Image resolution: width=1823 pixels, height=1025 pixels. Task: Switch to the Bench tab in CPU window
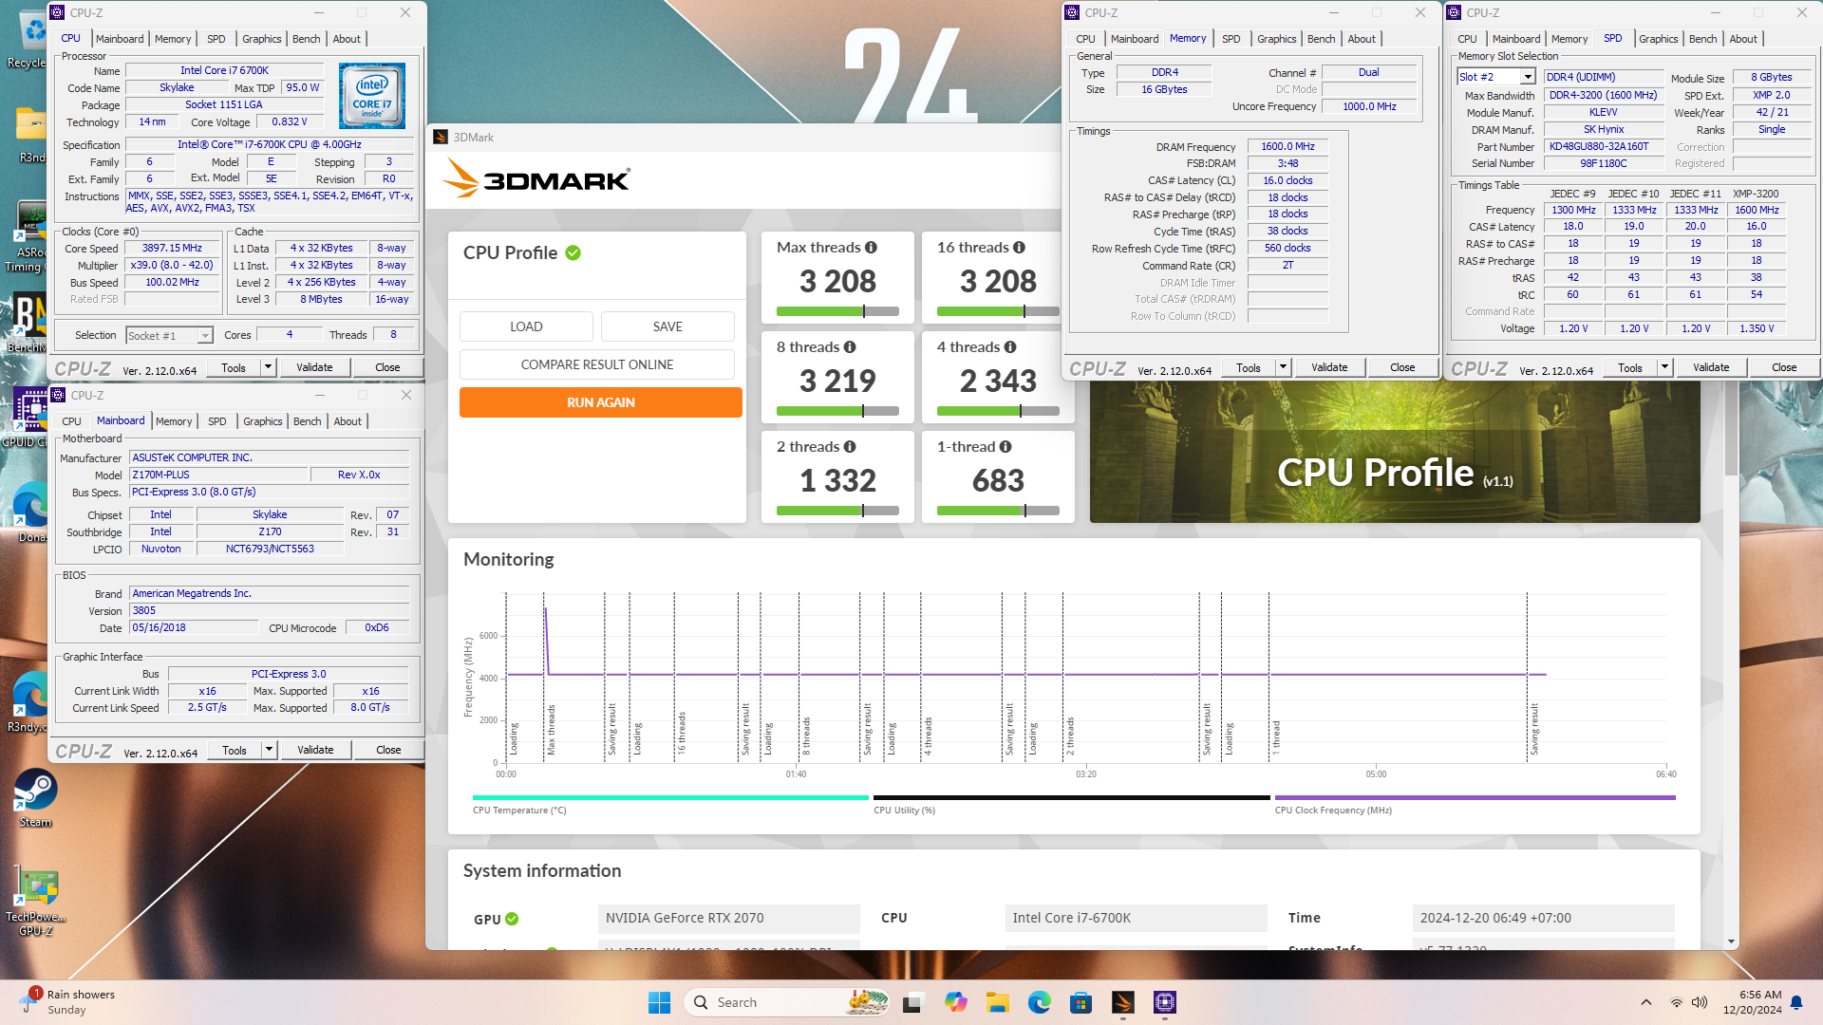(x=306, y=39)
